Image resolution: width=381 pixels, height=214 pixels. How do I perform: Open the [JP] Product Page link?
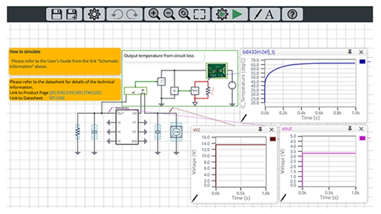pyautogui.click(x=53, y=92)
